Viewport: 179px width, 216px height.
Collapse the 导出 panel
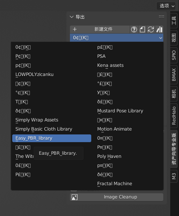pos(72,17)
